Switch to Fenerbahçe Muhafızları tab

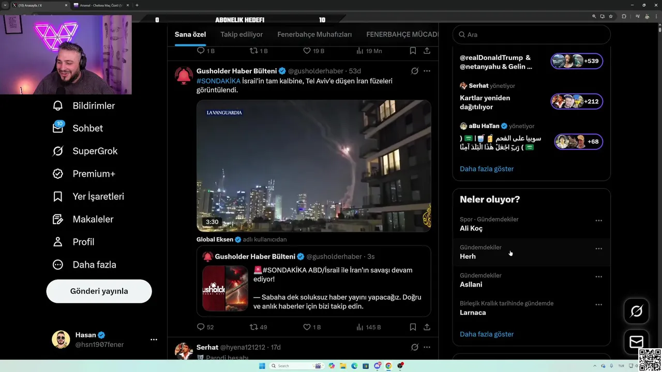point(314,35)
